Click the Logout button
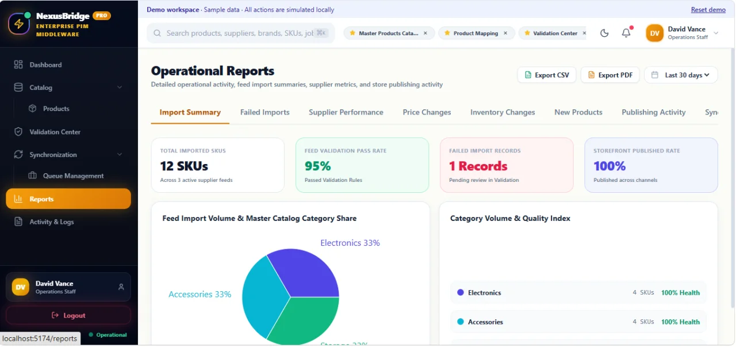736x347 pixels. click(68, 315)
